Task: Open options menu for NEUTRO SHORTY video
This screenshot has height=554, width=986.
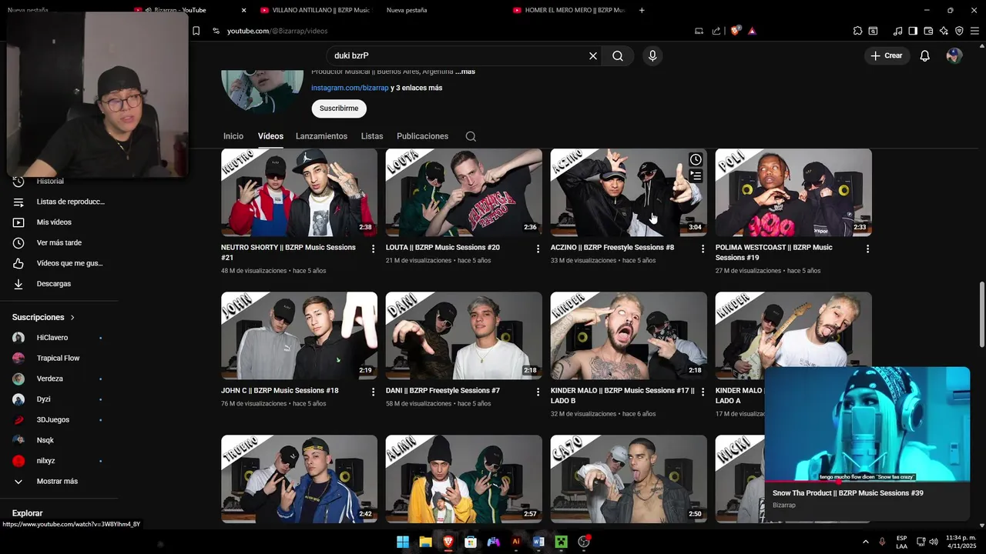Action: [x=373, y=249]
